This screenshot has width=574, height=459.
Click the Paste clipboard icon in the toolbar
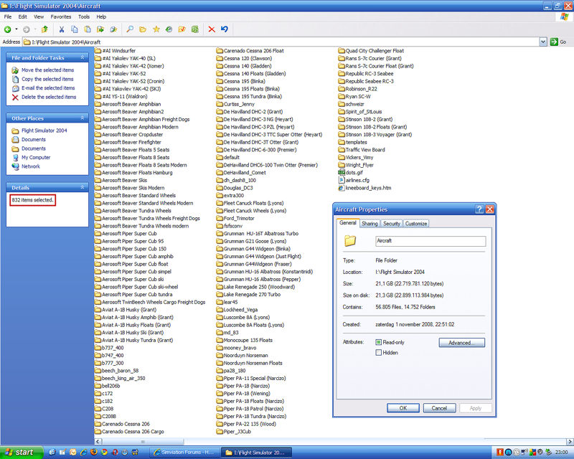88,29
